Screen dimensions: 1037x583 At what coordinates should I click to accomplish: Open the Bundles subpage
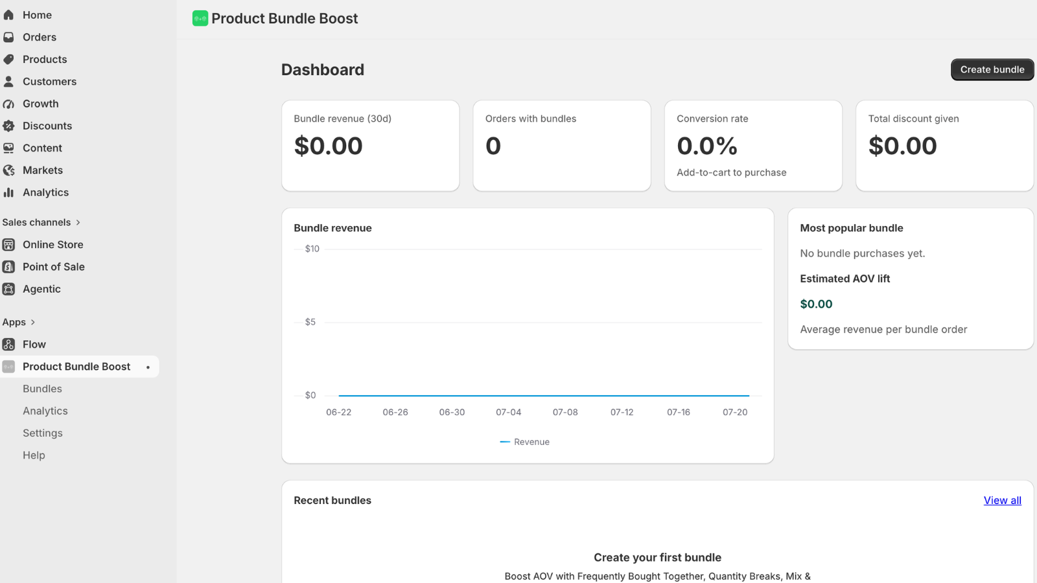tap(42, 389)
